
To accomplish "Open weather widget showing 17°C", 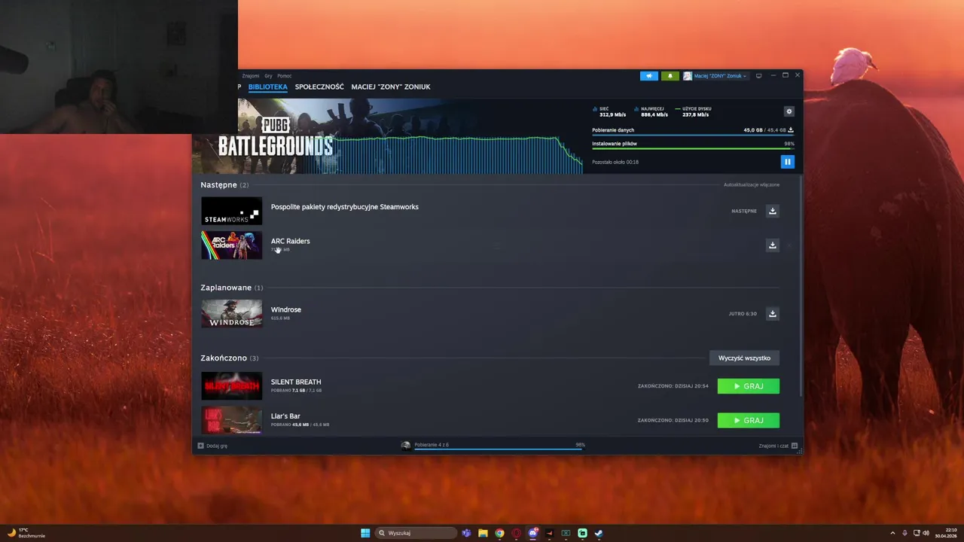I will [26, 533].
